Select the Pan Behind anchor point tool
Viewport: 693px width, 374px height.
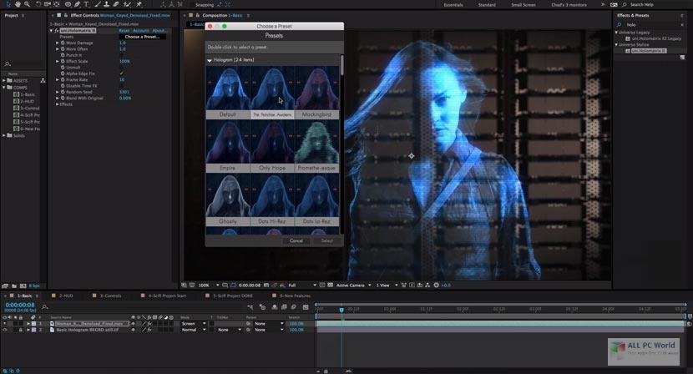[x=57, y=4]
